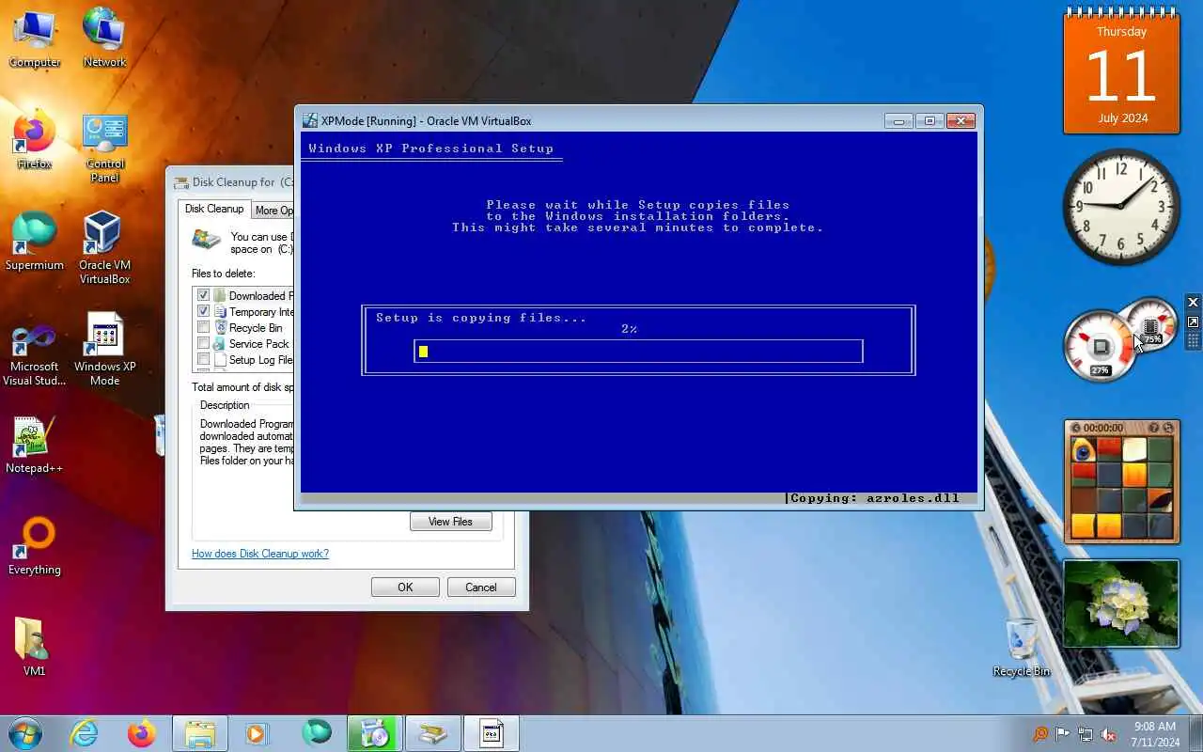Switch to the Disk Cleanup tab
The height and width of the screenshot is (752, 1203).
tap(214, 209)
